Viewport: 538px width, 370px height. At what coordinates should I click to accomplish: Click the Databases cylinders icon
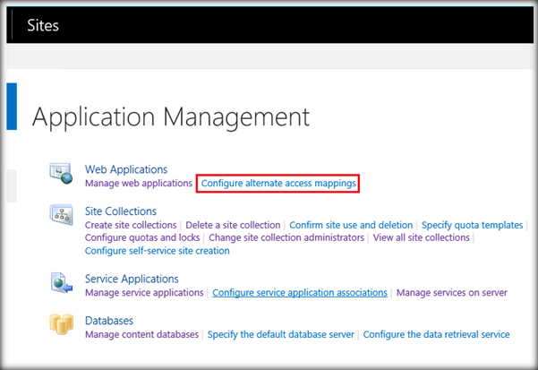61,325
